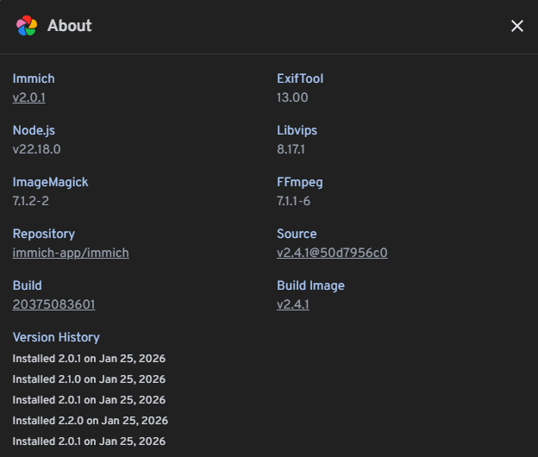The width and height of the screenshot is (538, 457).
Task: Click the Version History heading
Action: point(56,337)
